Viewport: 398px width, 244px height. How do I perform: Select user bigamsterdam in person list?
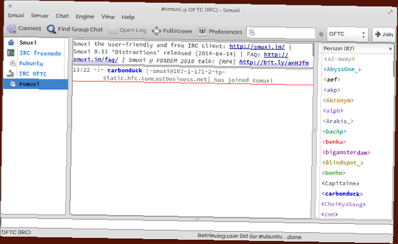point(346,152)
